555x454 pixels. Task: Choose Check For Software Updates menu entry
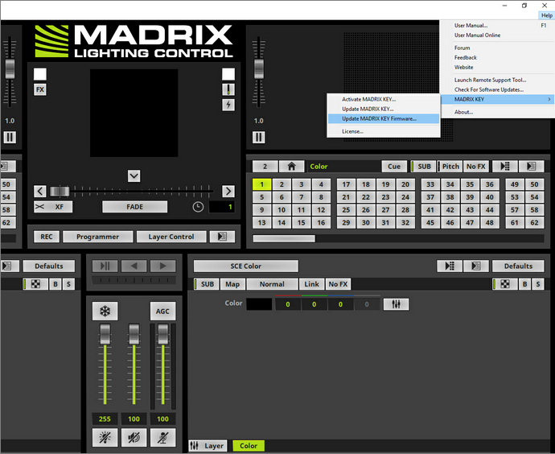click(489, 89)
